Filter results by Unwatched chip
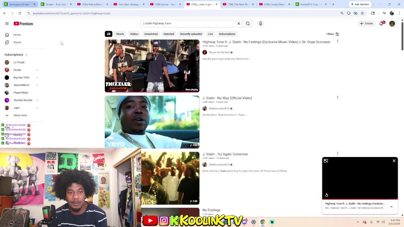The height and width of the screenshot is (227, 404). pyautogui.click(x=151, y=34)
